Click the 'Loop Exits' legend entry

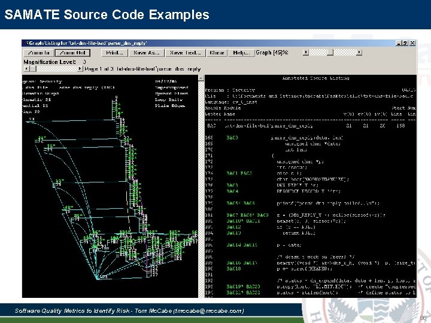point(168,99)
